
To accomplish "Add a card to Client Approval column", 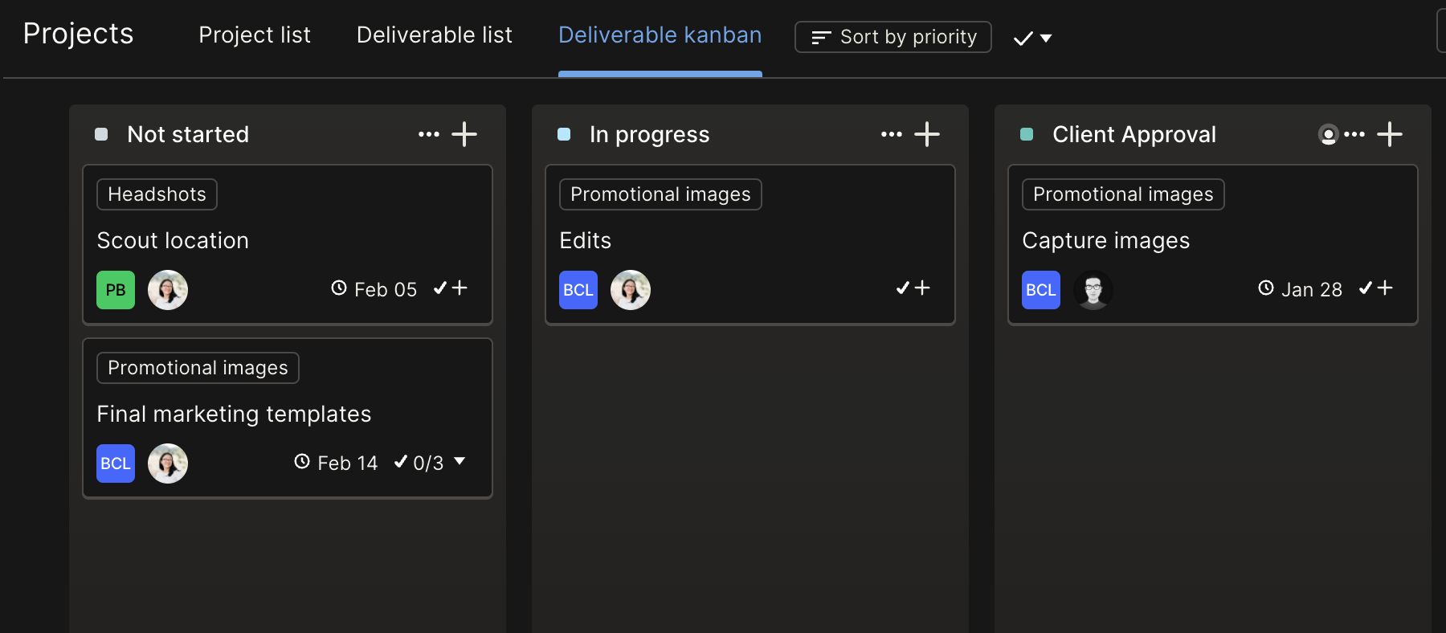I will click(1390, 134).
